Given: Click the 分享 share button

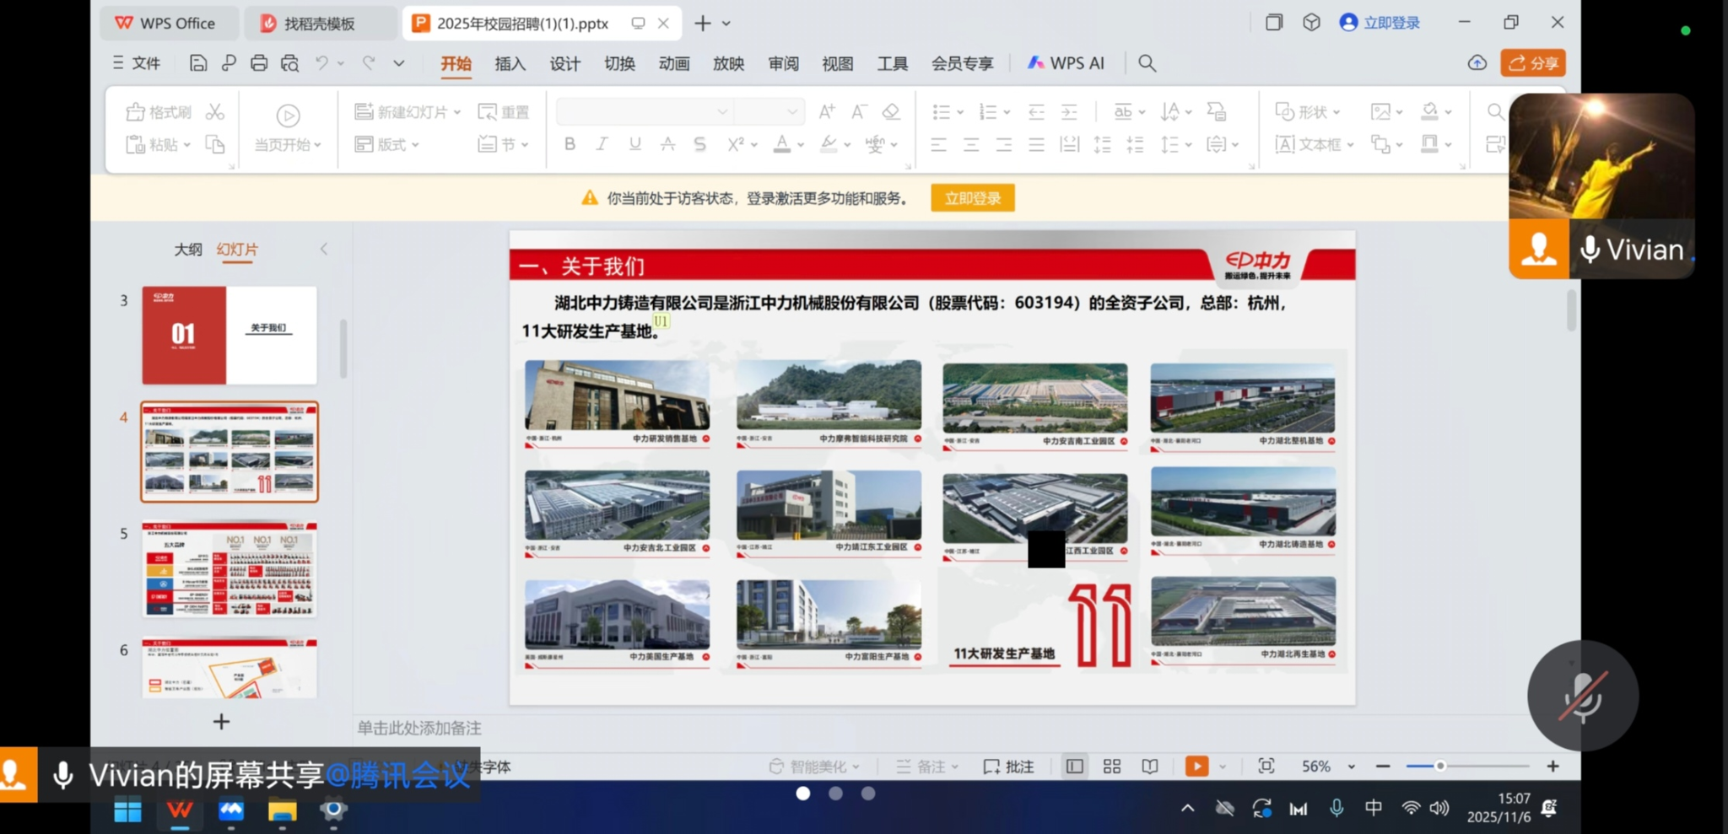Looking at the screenshot, I should [1533, 63].
